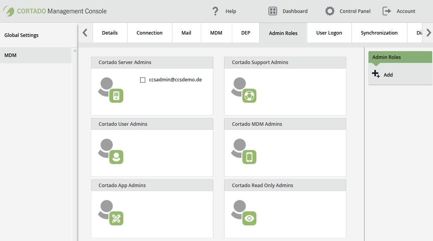Click the Control Panel gear icon
This screenshot has width=433, height=241.
[329, 11]
